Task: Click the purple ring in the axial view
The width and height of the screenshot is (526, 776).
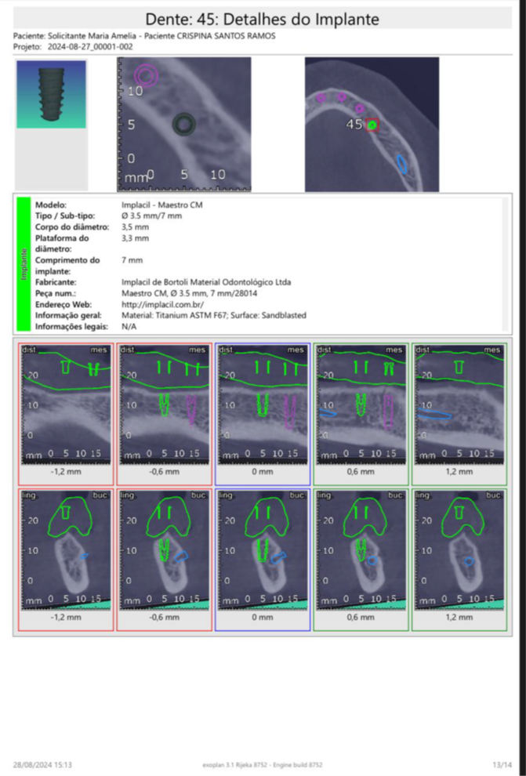Action: coord(146,75)
